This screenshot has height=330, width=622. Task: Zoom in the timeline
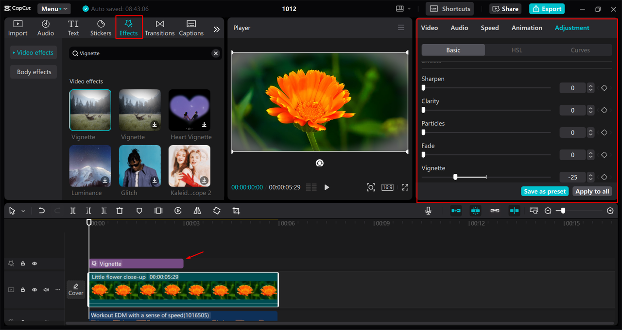coord(610,211)
